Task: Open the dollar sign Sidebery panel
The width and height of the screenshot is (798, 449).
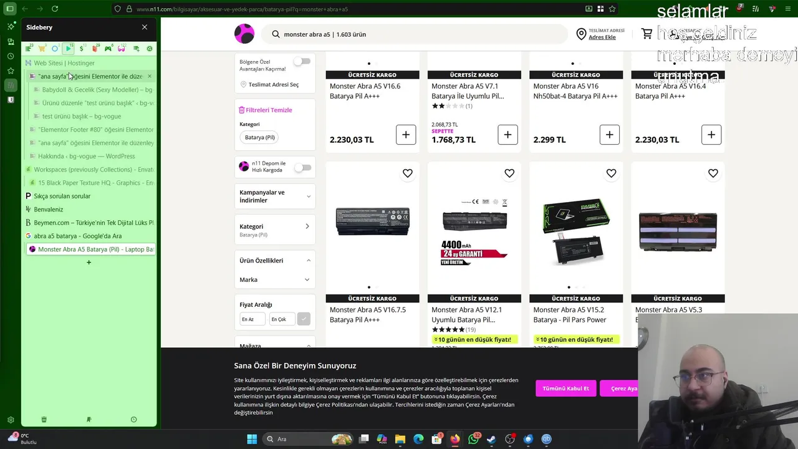Action: (x=82, y=48)
